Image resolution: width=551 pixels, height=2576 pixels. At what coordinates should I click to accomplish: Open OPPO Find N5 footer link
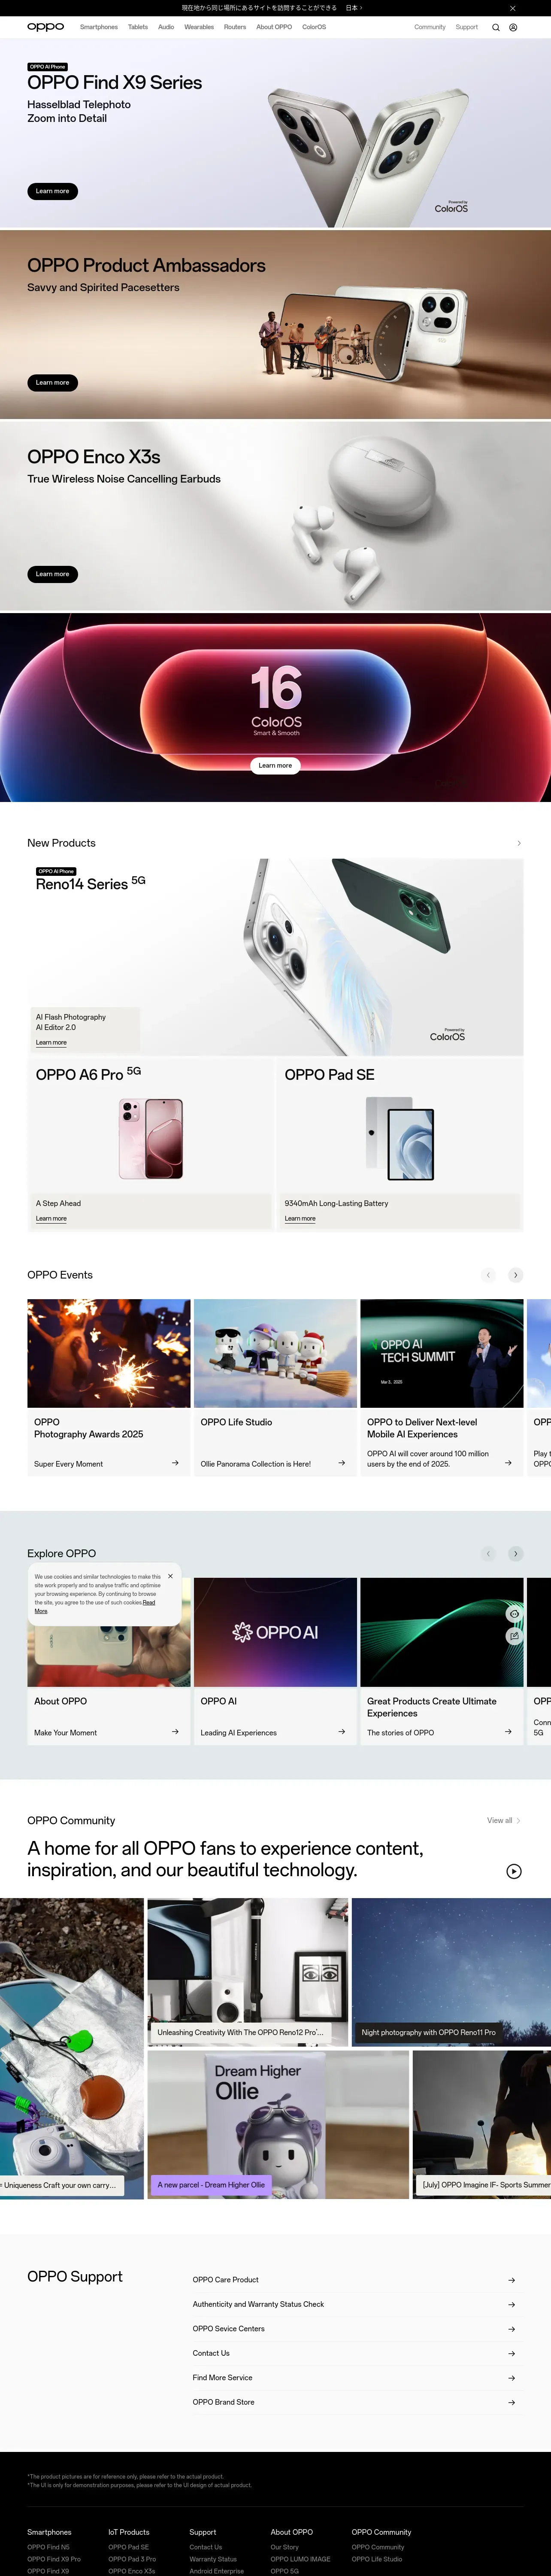(48, 2547)
